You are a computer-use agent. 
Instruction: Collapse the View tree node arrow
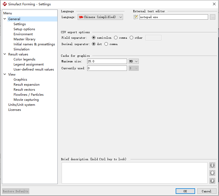[5, 74]
